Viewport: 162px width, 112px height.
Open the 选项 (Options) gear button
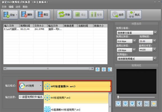point(118,15)
